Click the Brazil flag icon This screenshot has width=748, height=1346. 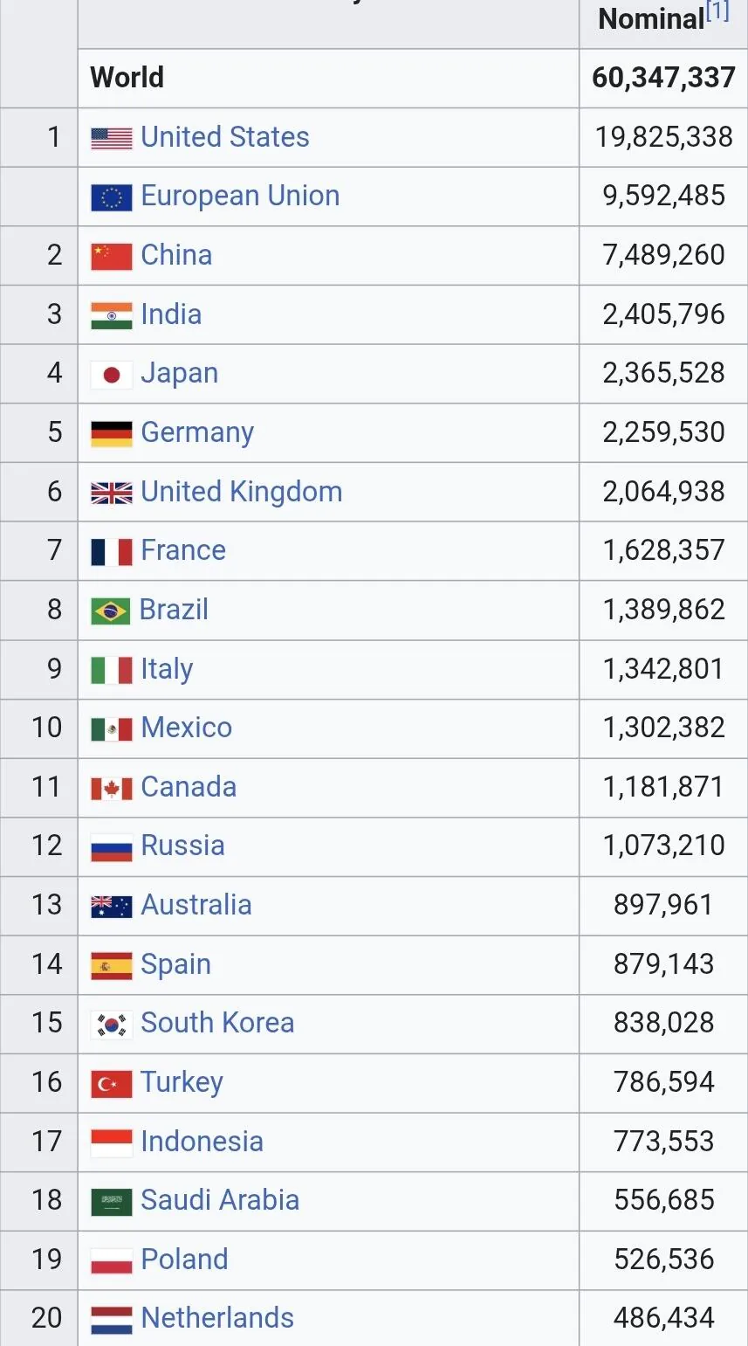(x=111, y=611)
